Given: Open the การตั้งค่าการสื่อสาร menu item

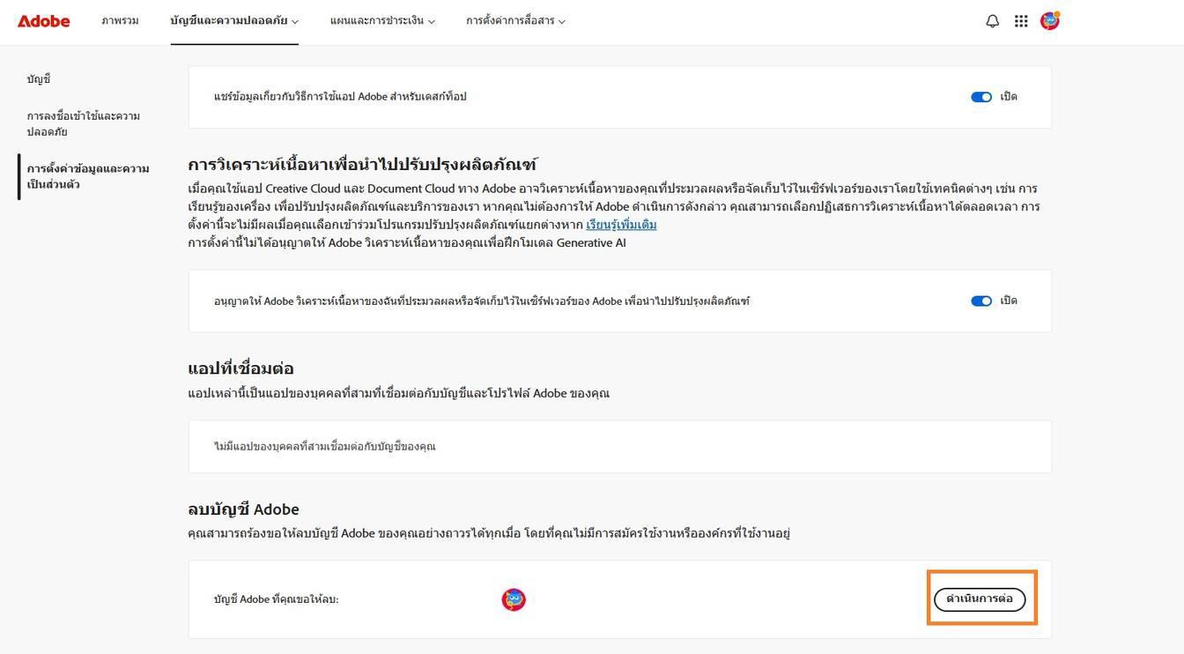Looking at the screenshot, I should point(511,20).
